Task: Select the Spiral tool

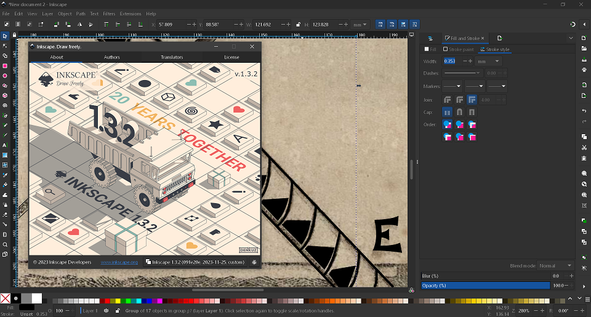Action: tap(5, 105)
